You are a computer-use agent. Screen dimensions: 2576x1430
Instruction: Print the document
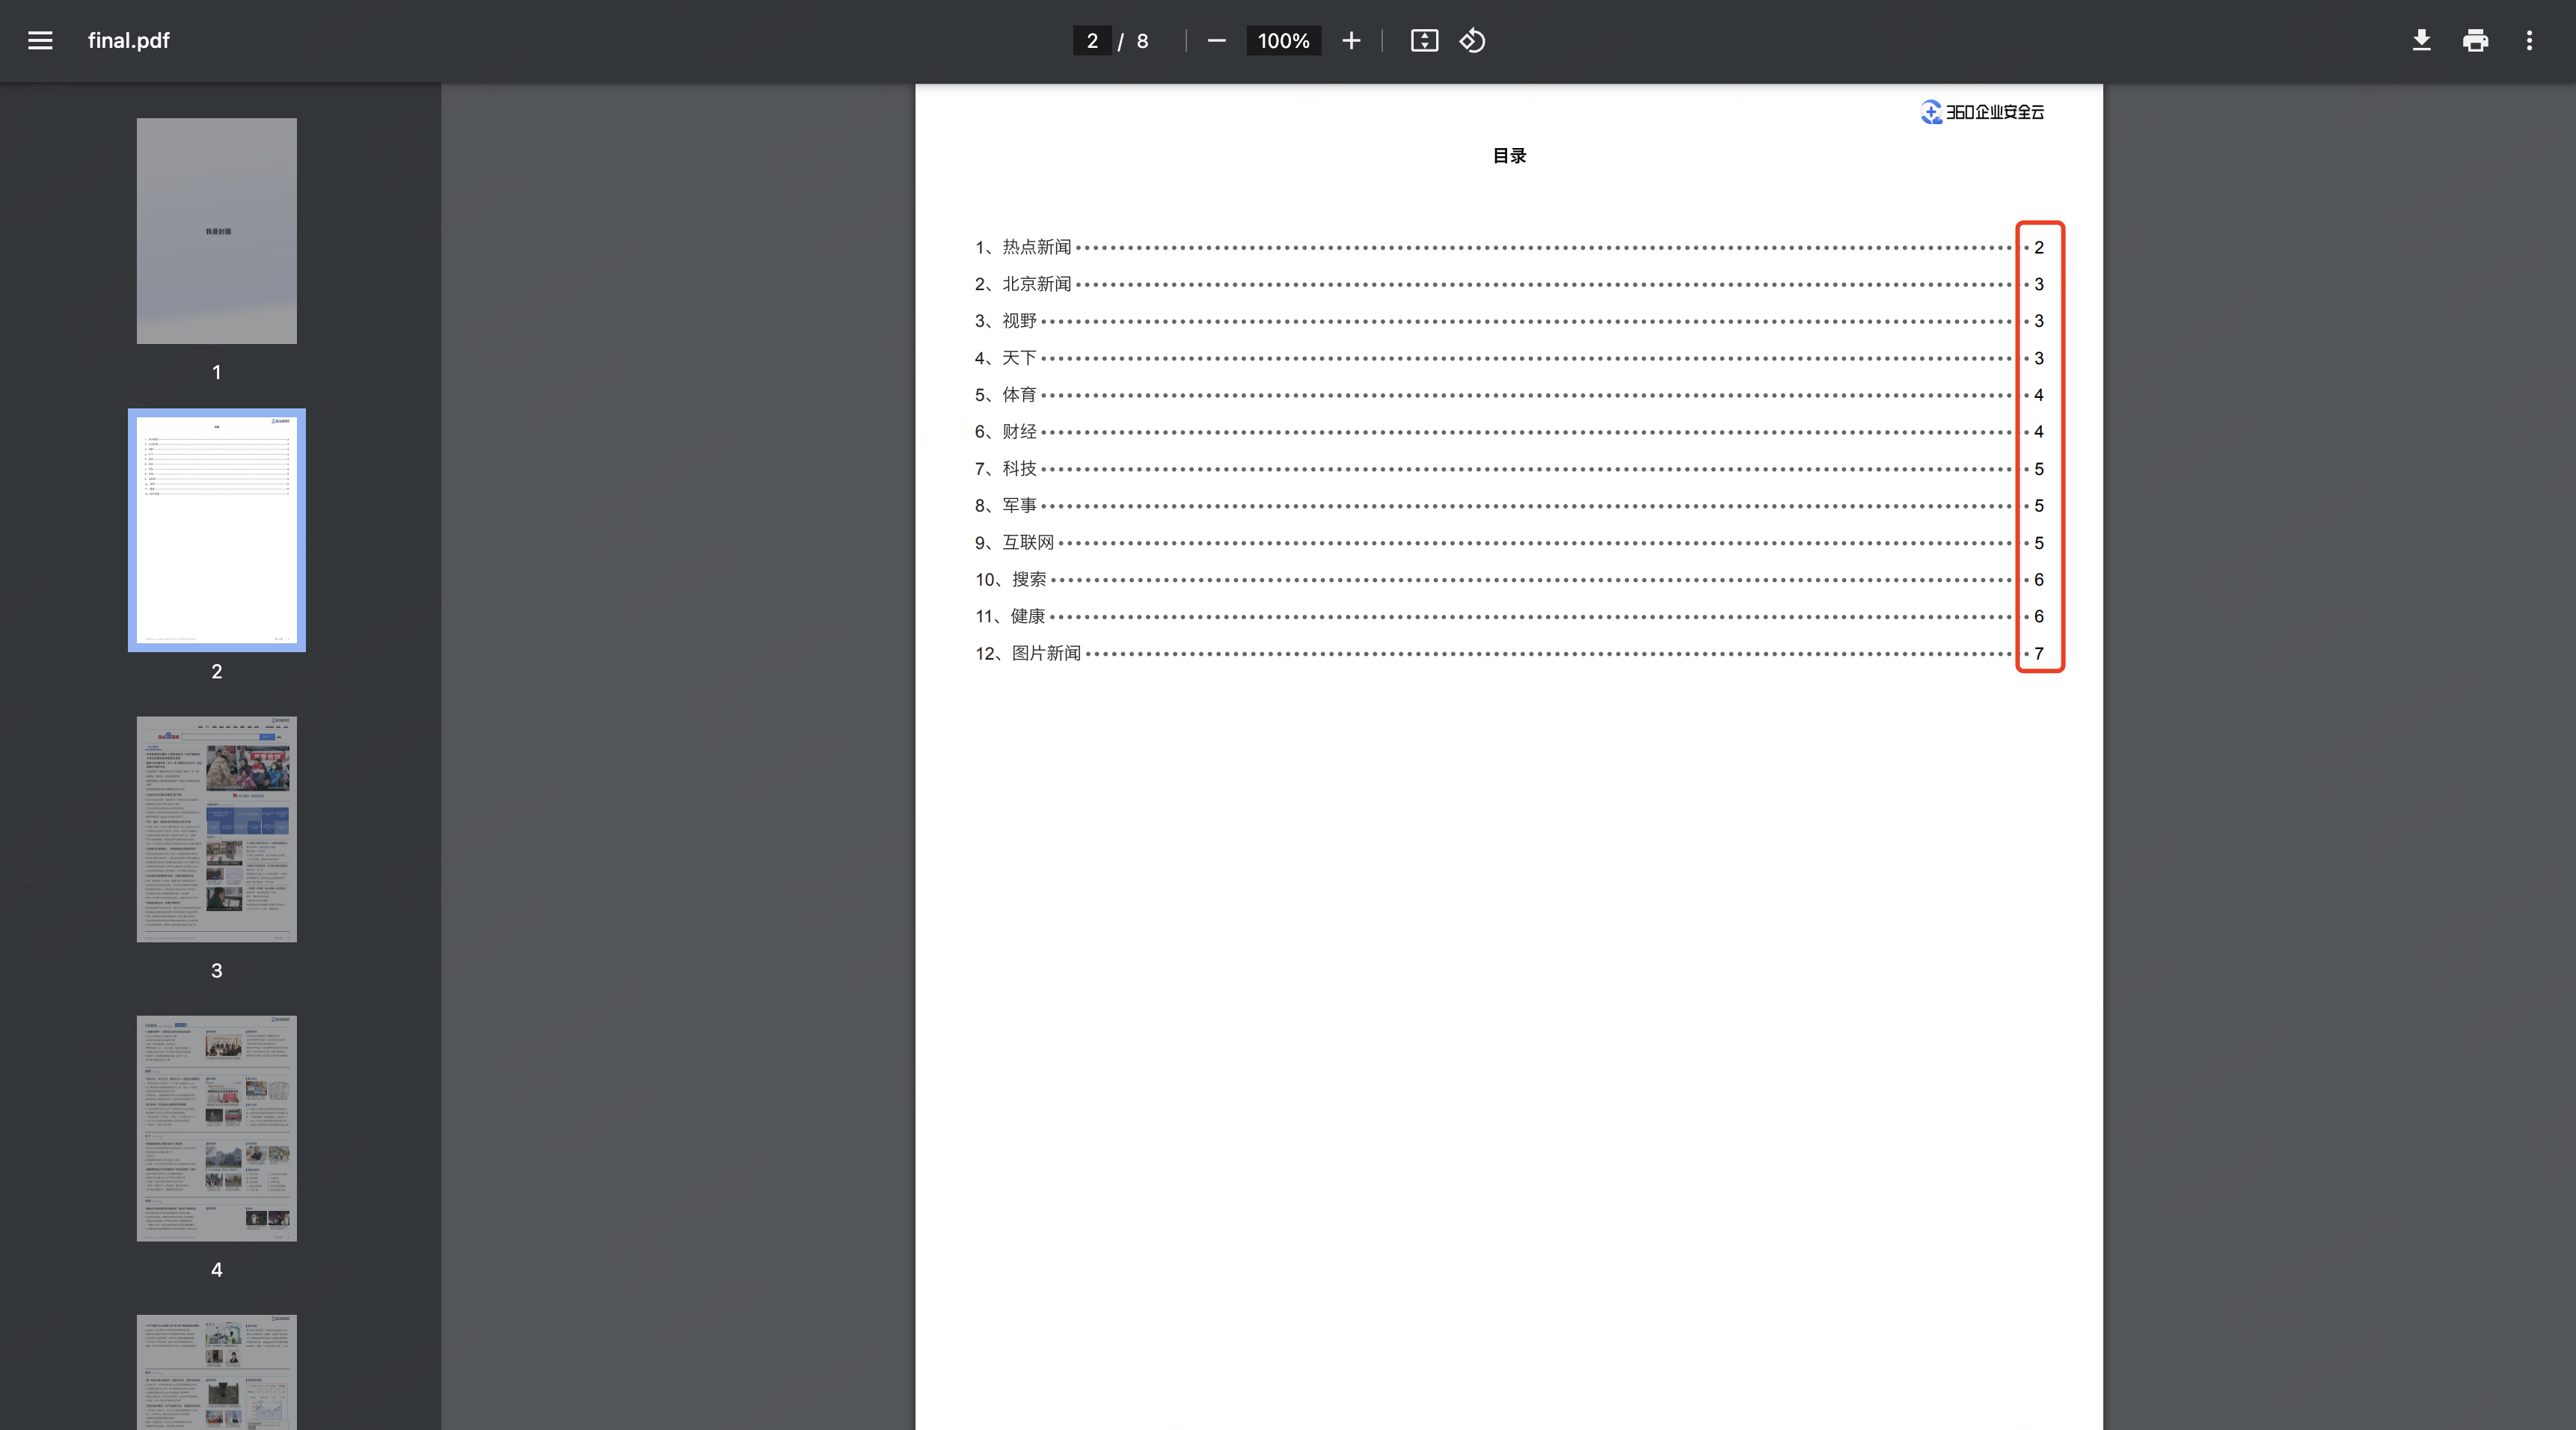point(2475,40)
